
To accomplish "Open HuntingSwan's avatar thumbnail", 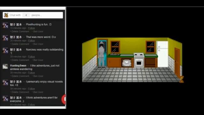I will pos(5,66).
